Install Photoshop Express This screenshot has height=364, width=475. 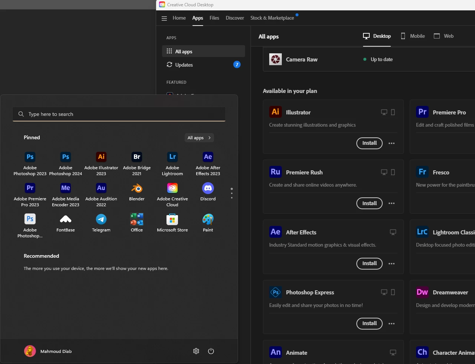click(x=369, y=323)
